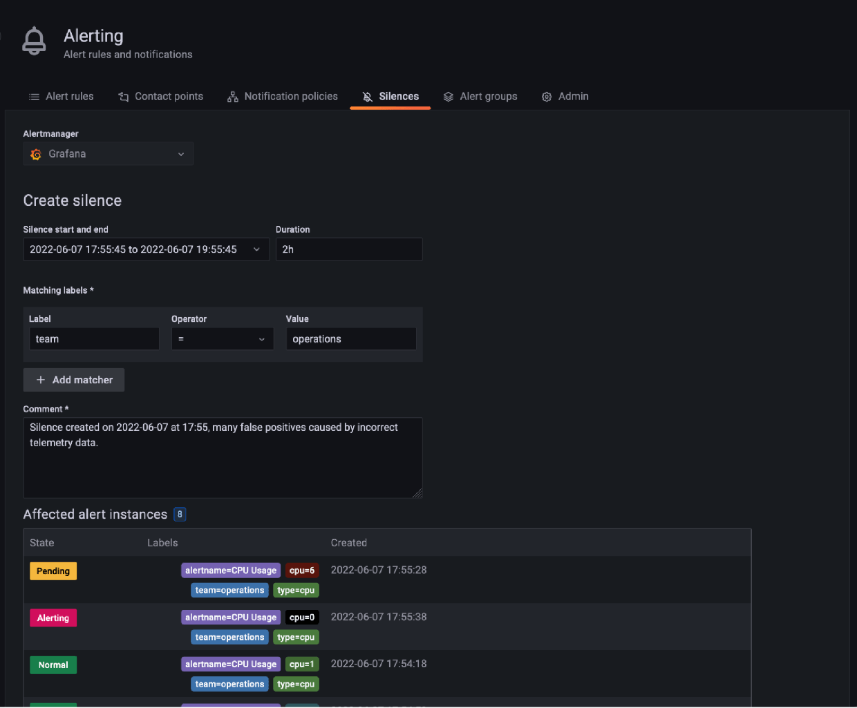Open the Alertmanager dropdown

point(180,153)
